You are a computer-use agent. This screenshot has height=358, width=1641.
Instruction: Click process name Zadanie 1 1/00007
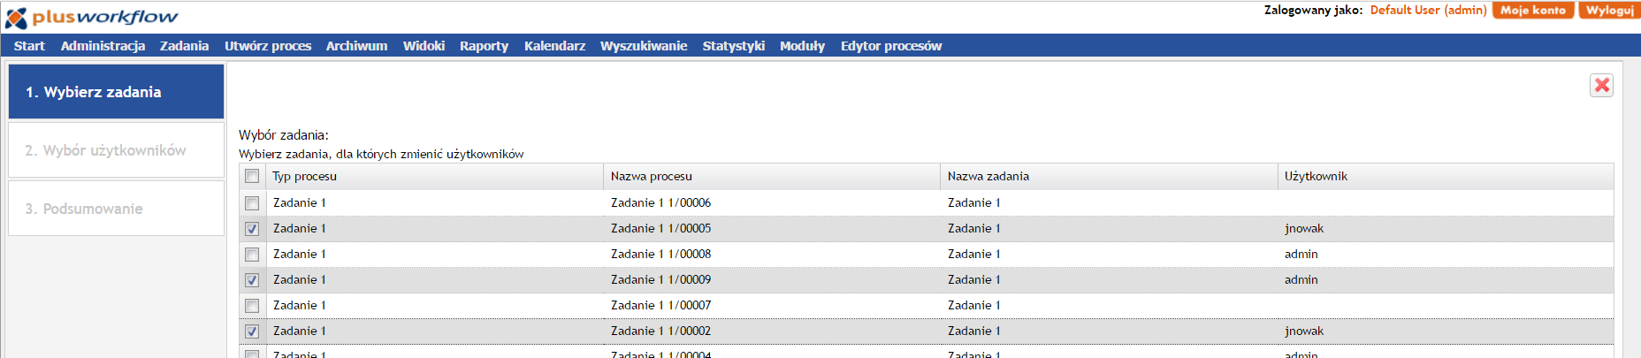pos(660,305)
